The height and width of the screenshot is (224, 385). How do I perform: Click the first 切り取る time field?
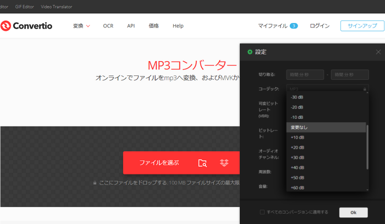click(x=305, y=75)
